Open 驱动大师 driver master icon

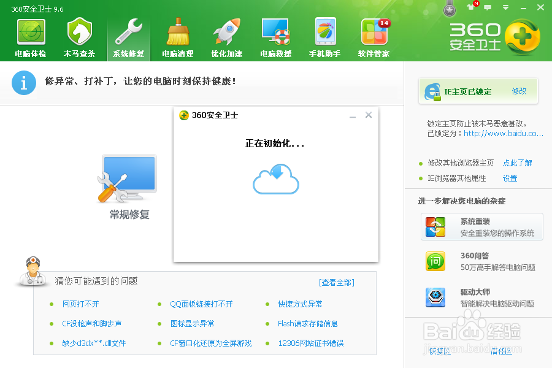(435, 297)
